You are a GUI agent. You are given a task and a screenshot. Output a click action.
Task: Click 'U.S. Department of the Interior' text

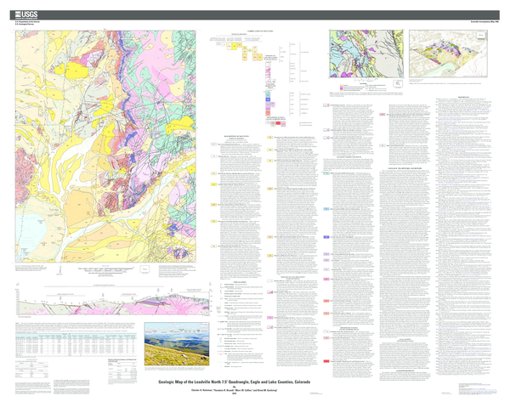click(x=27, y=21)
